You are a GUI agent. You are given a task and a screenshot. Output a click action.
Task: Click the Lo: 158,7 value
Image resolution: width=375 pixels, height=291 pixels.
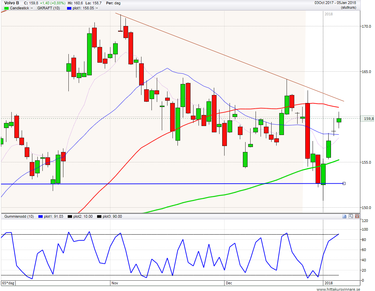pos(94,3)
